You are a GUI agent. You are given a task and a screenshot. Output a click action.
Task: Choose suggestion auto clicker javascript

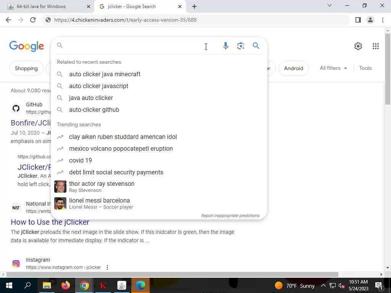[159, 86]
